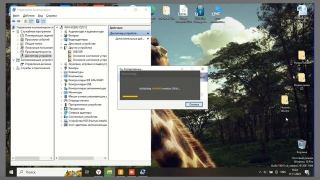Open the Файл menu
The image size is (320, 180).
(x=16, y=15)
